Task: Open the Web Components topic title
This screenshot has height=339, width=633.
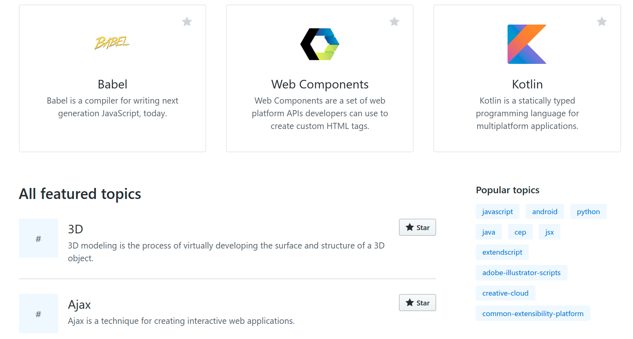Action: tap(320, 84)
